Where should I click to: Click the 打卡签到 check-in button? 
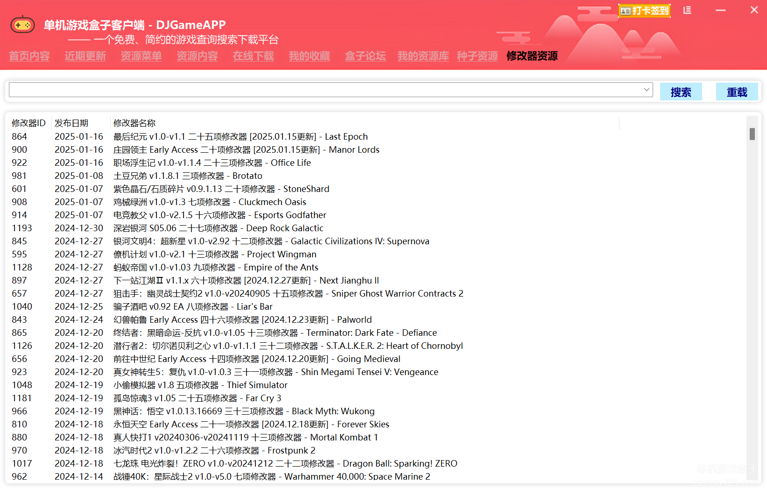644,11
